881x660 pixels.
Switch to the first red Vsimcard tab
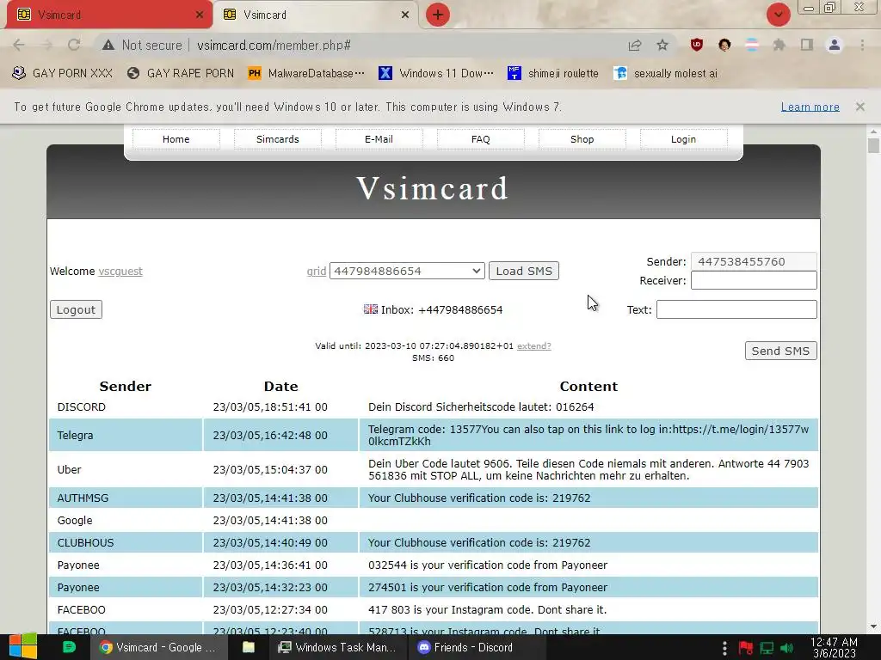tap(109, 15)
